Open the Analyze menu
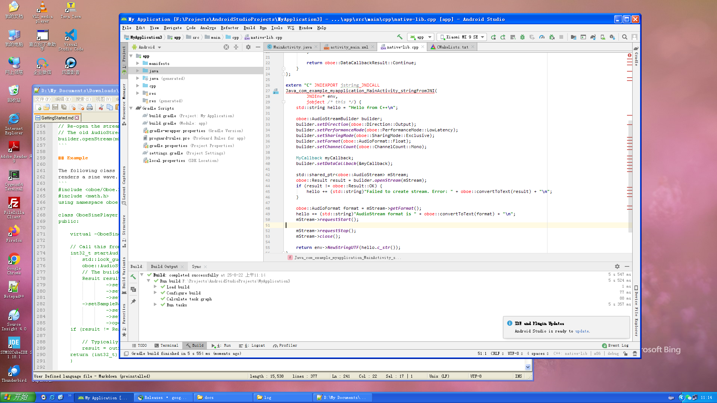This screenshot has width=717, height=403. click(208, 28)
